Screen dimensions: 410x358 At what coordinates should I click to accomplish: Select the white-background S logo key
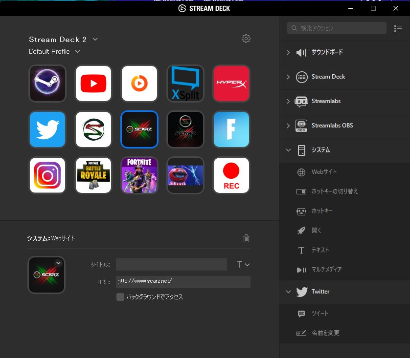pos(93,129)
